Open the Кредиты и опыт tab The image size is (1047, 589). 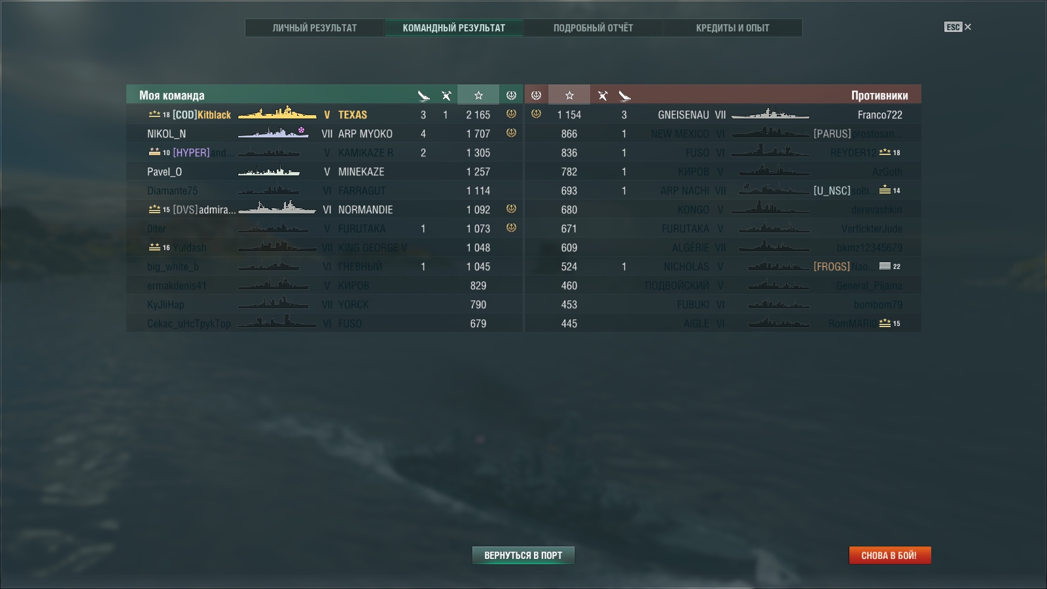733,27
